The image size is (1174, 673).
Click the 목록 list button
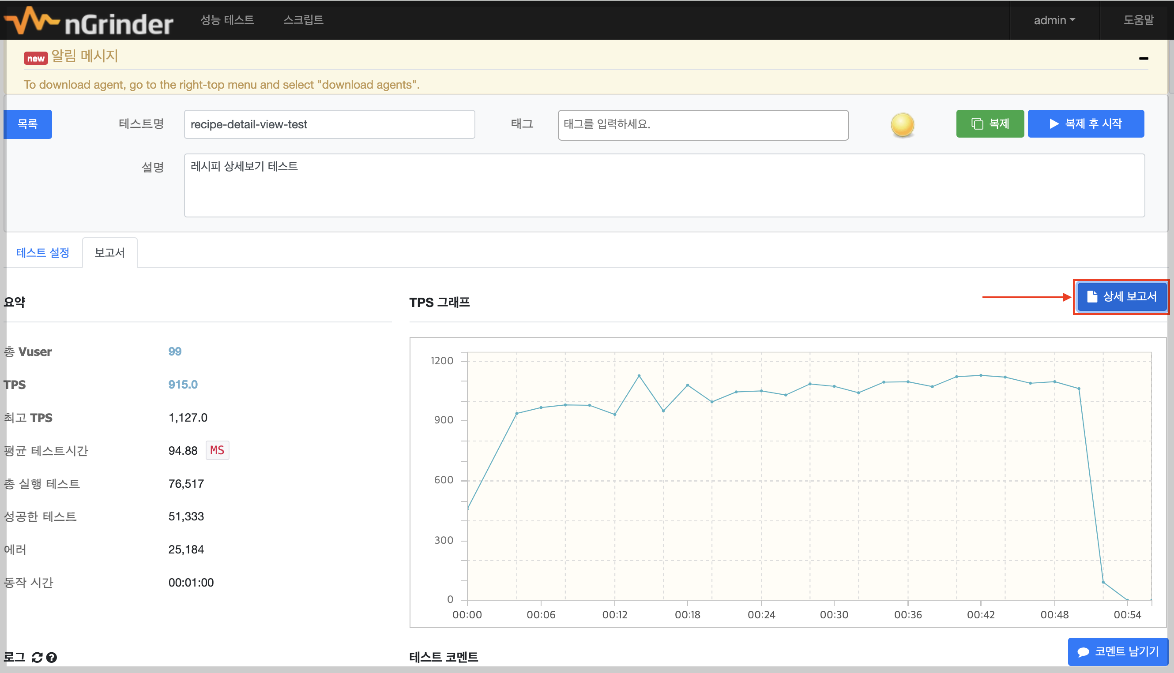click(x=28, y=124)
